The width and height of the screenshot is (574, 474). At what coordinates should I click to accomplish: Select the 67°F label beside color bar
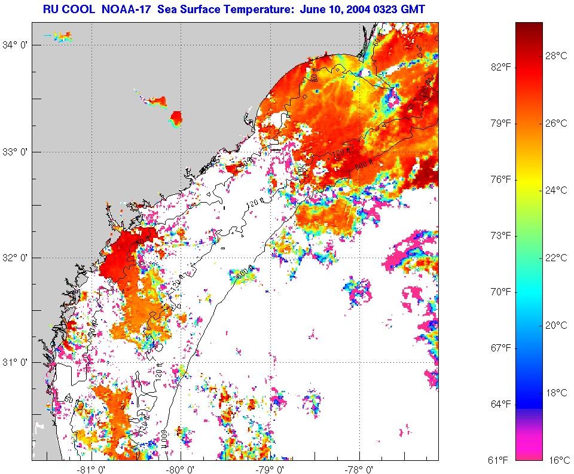pyautogui.click(x=500, y=348)
